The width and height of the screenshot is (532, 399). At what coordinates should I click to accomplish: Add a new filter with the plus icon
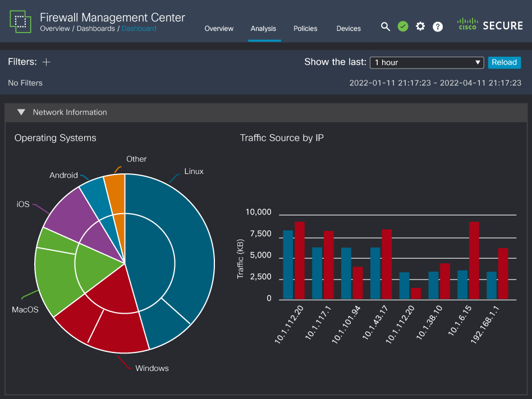(x=45, y=62)
